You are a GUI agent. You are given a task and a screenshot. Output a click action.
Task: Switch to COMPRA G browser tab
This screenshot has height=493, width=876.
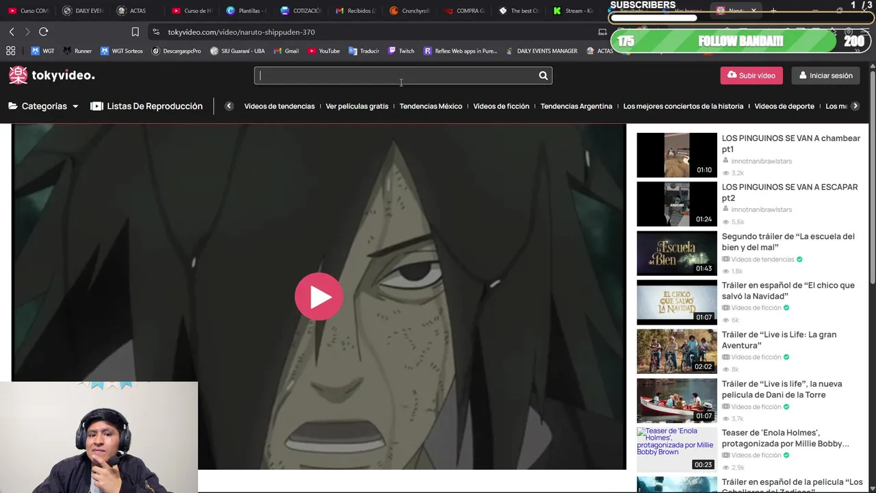point(465,11)
